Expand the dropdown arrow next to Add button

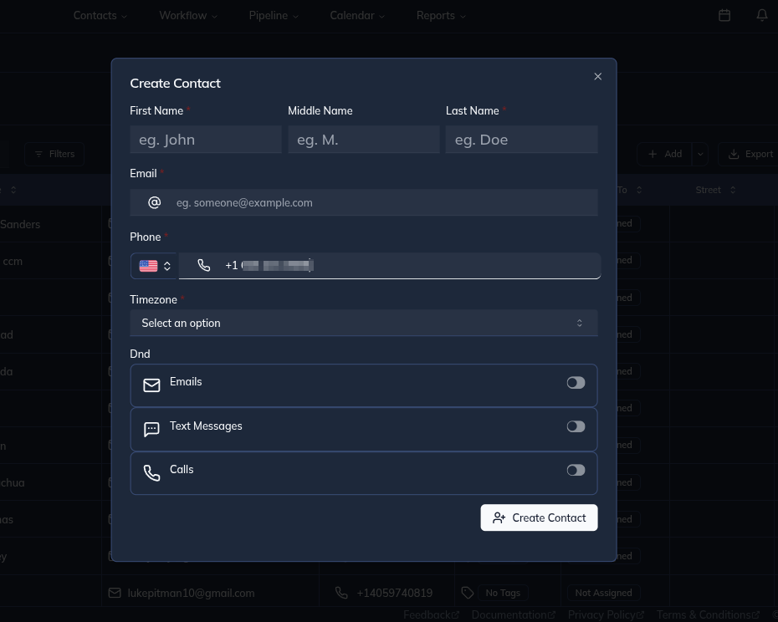coord(699,154)
